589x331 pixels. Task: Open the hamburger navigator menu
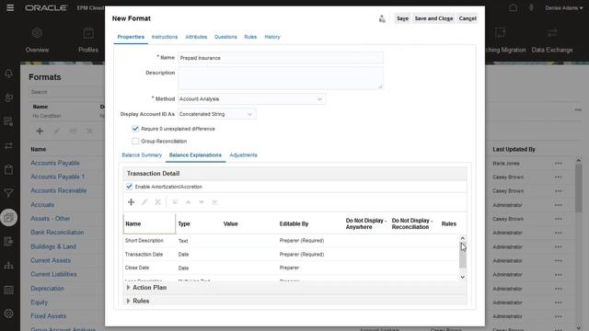pos(10,8)
